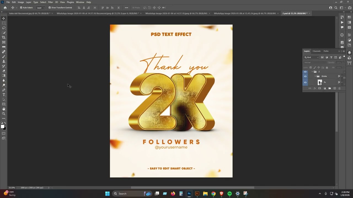
Task: Switch to the Channels tab
Action: point(316,51)
